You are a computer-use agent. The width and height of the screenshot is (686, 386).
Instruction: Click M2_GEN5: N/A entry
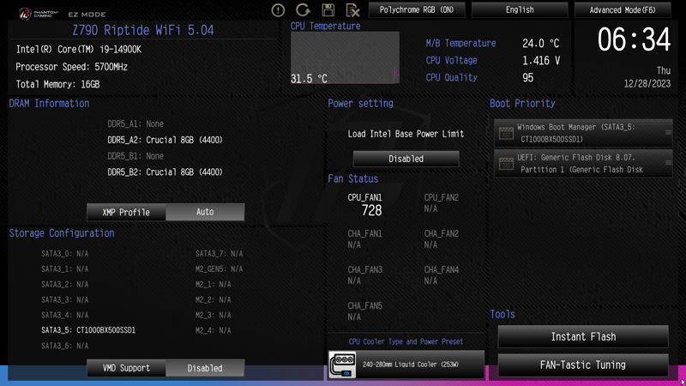click(x=219, y=268)
